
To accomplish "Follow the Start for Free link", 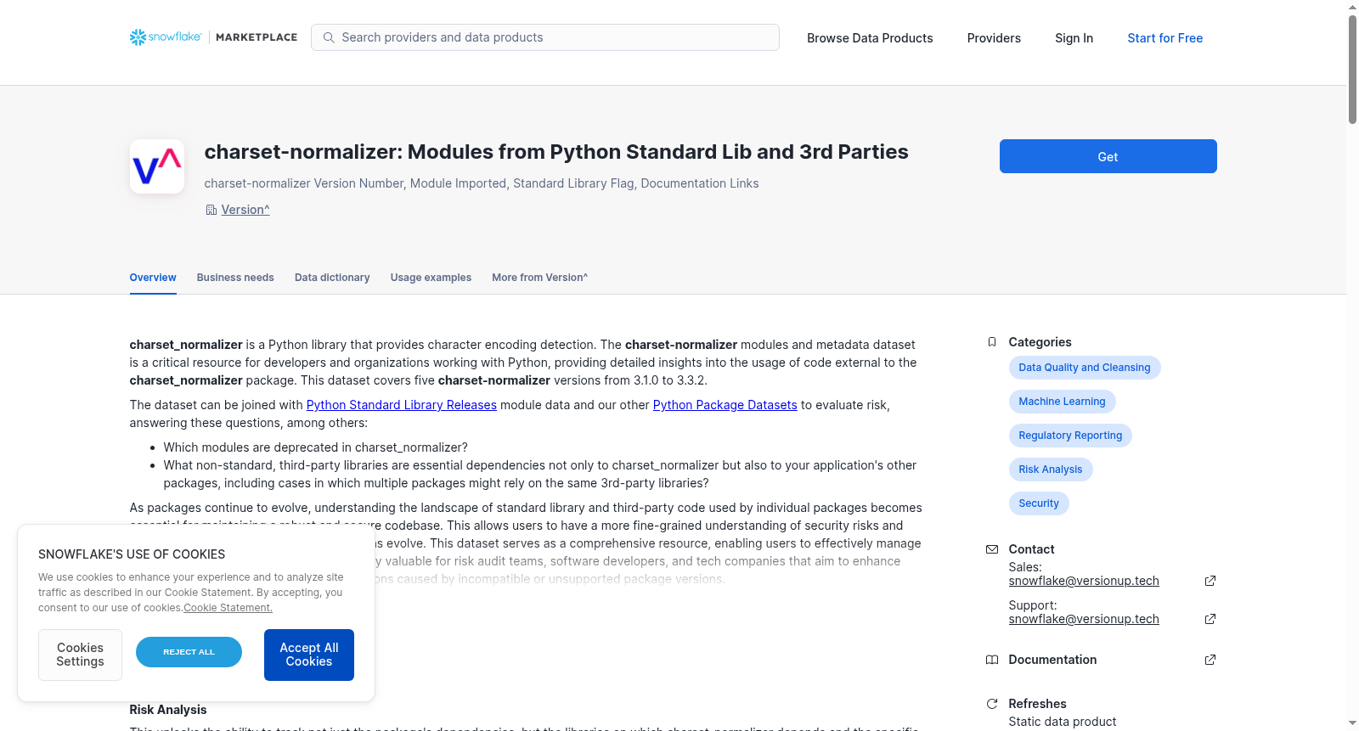I will (1165, 38).
